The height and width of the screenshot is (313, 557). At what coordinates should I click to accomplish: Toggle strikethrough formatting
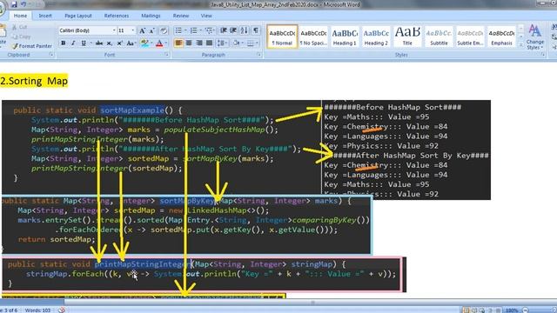tap(99, 43)
